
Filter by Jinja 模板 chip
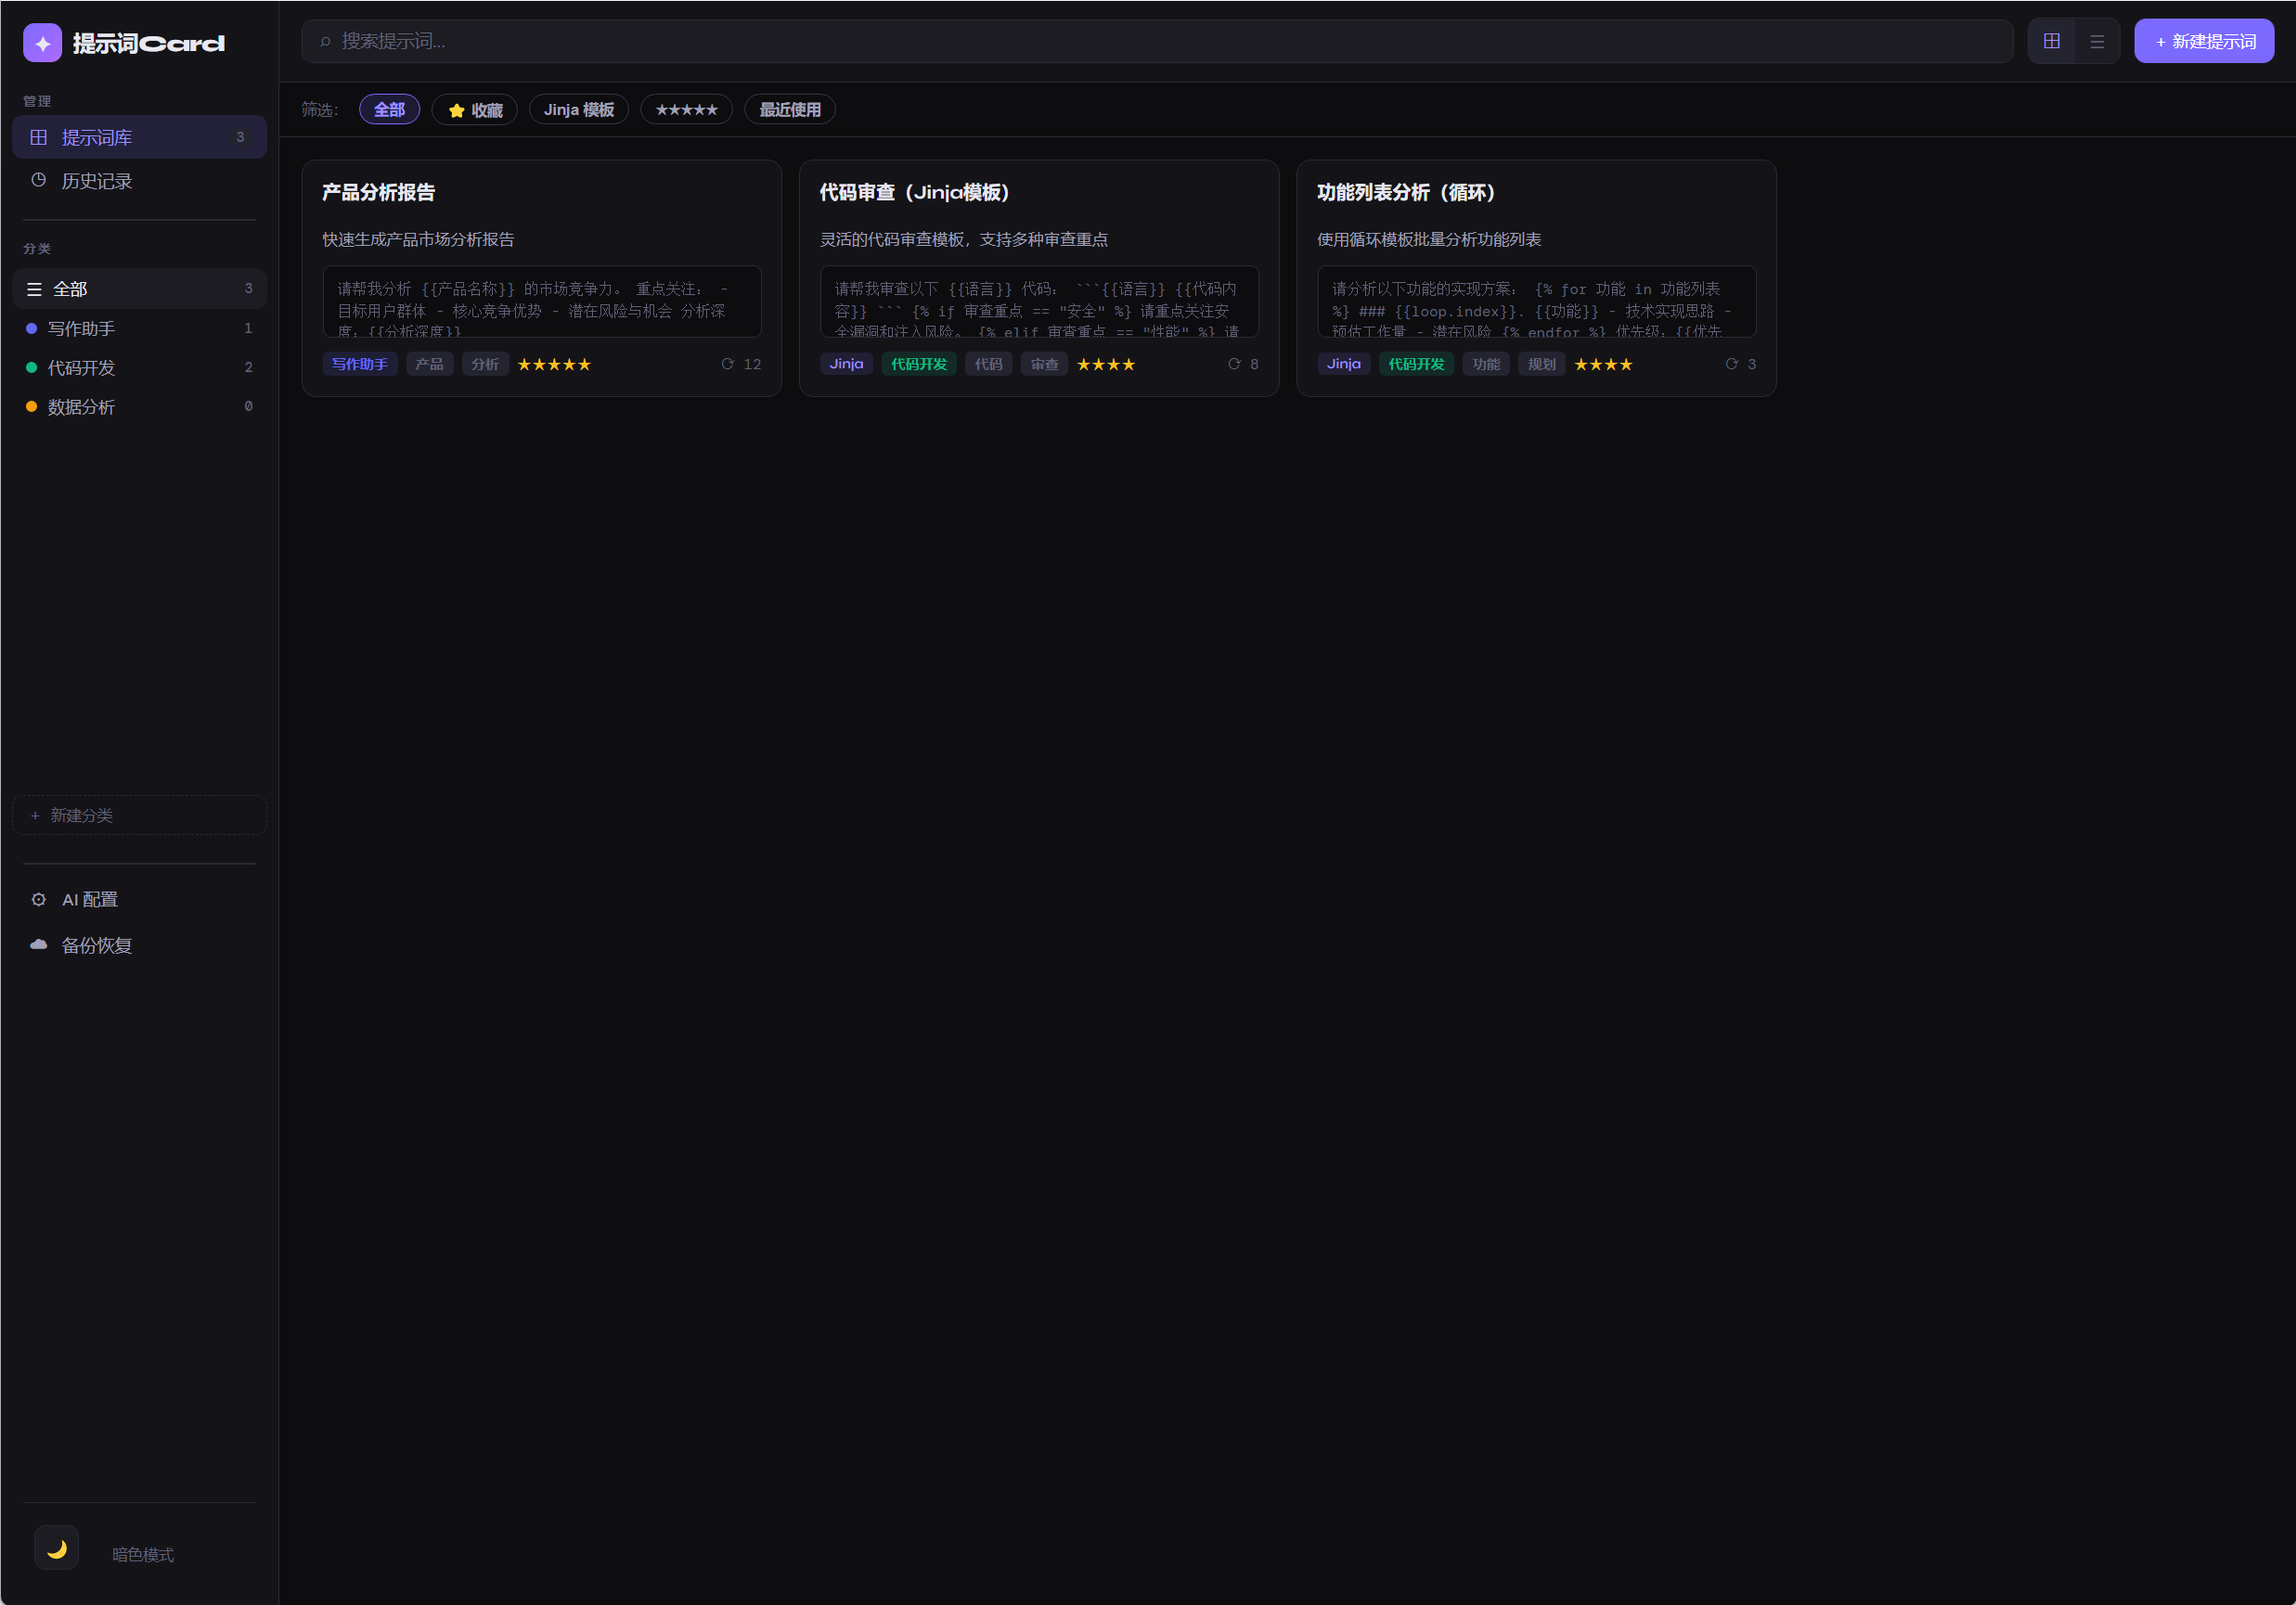coord(578,109)
